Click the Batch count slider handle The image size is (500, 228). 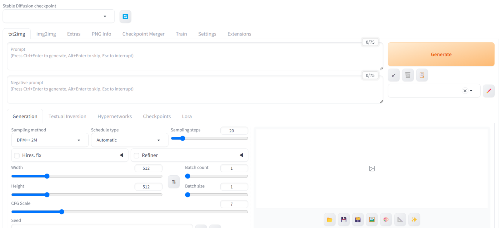[x=187, y=176]
